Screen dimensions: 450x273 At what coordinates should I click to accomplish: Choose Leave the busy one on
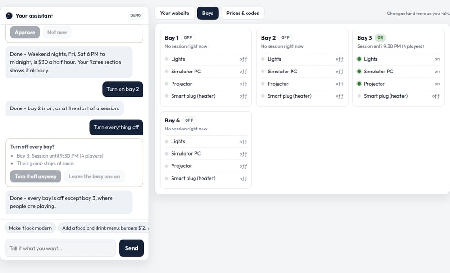click(94, 176)
